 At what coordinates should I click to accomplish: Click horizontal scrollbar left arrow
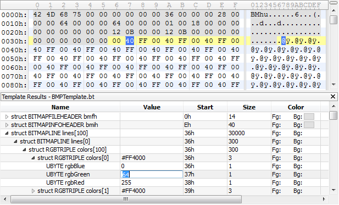click(x=5, y=199)
